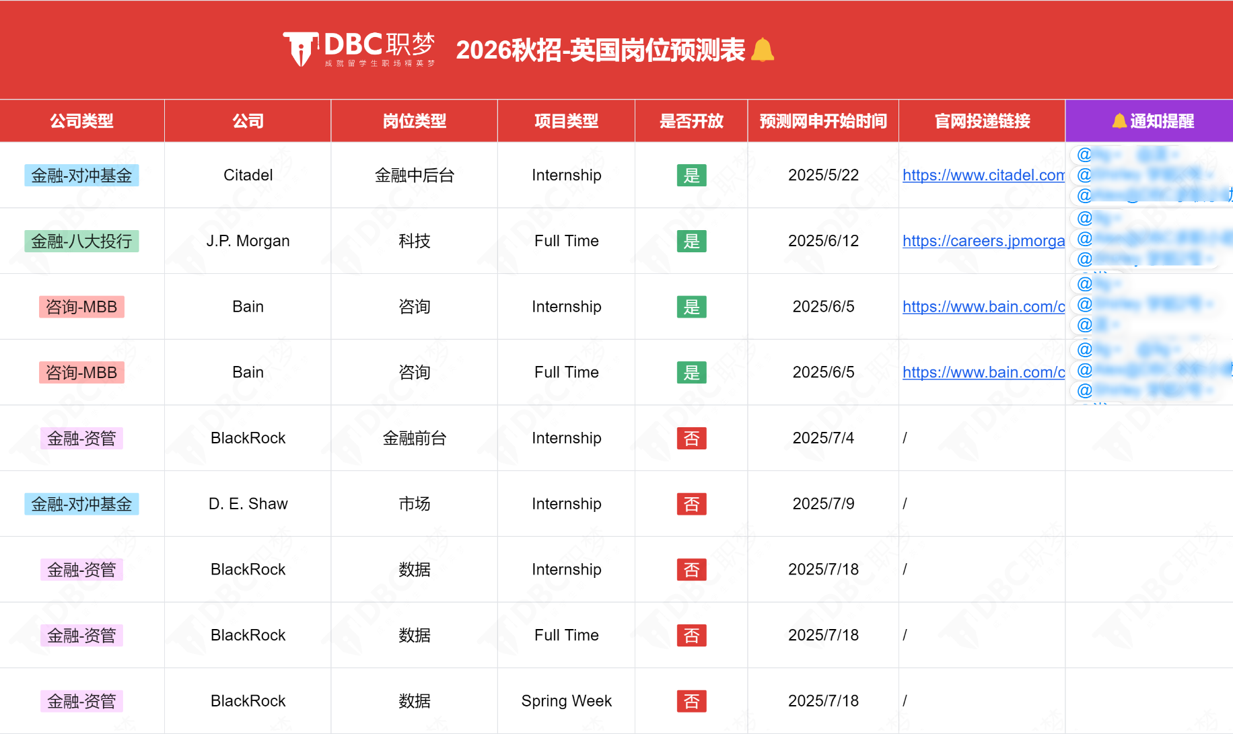Image resolution: width=1233 pixels, height=734 pixels.
Task: Click 2026秋招-英国岗位预测表 title
Action: [600, 50]
